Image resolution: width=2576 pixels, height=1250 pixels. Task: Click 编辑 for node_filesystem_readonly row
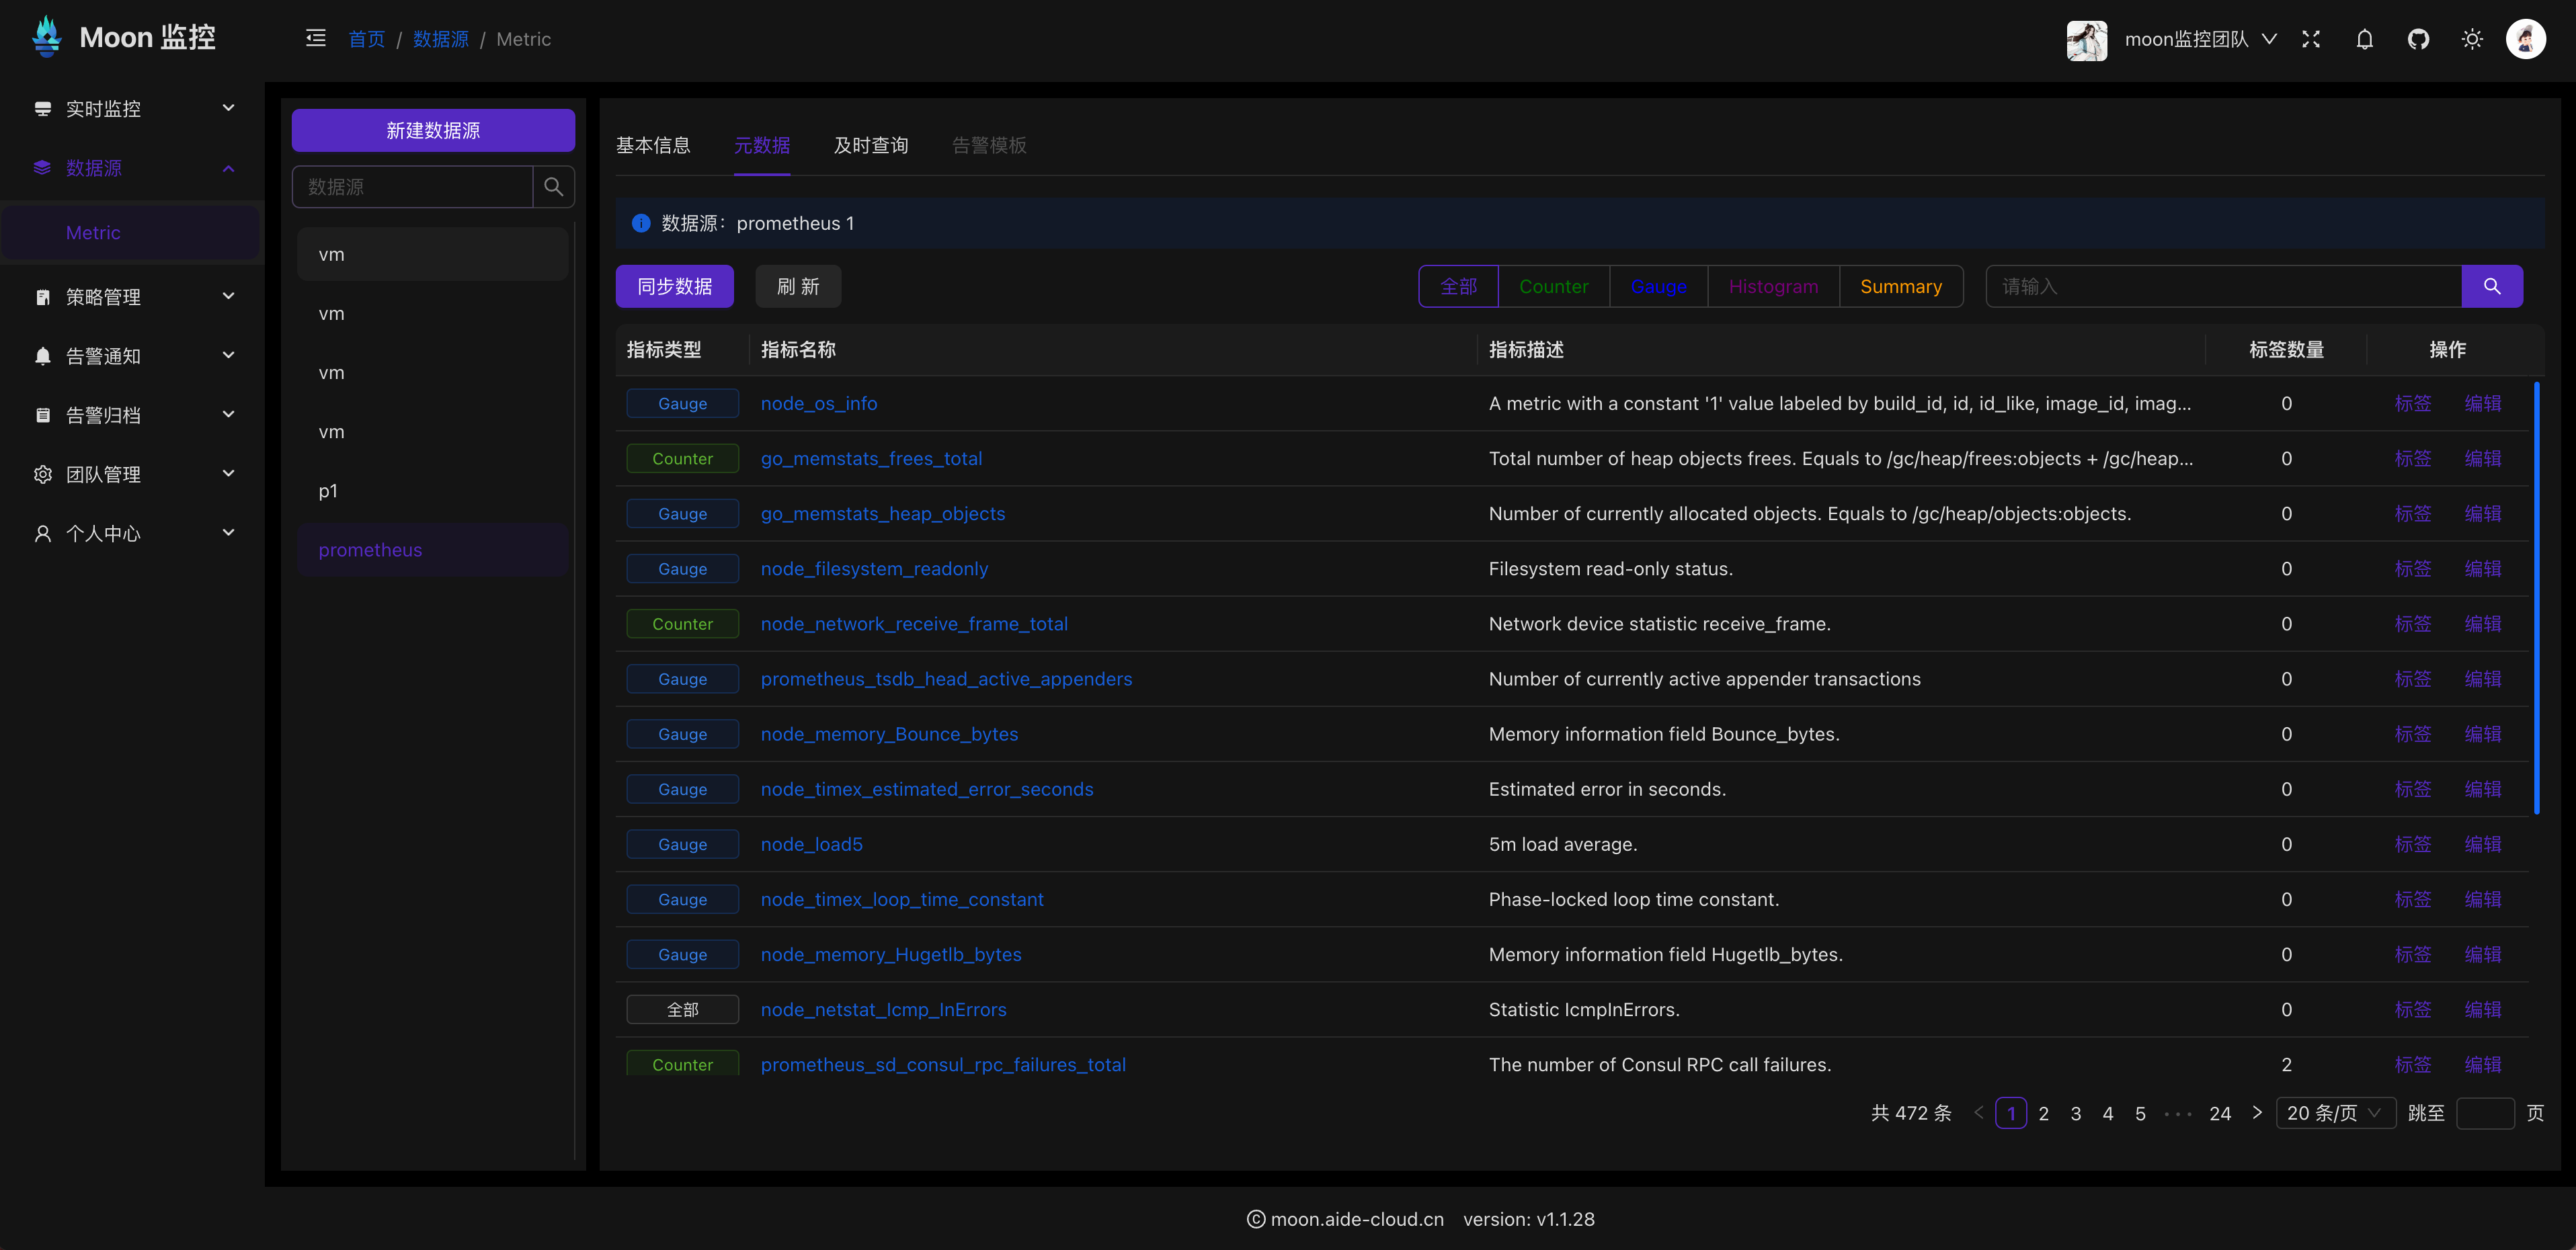2482,568
